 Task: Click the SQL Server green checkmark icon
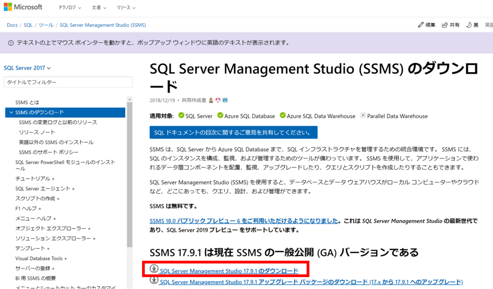181,115
